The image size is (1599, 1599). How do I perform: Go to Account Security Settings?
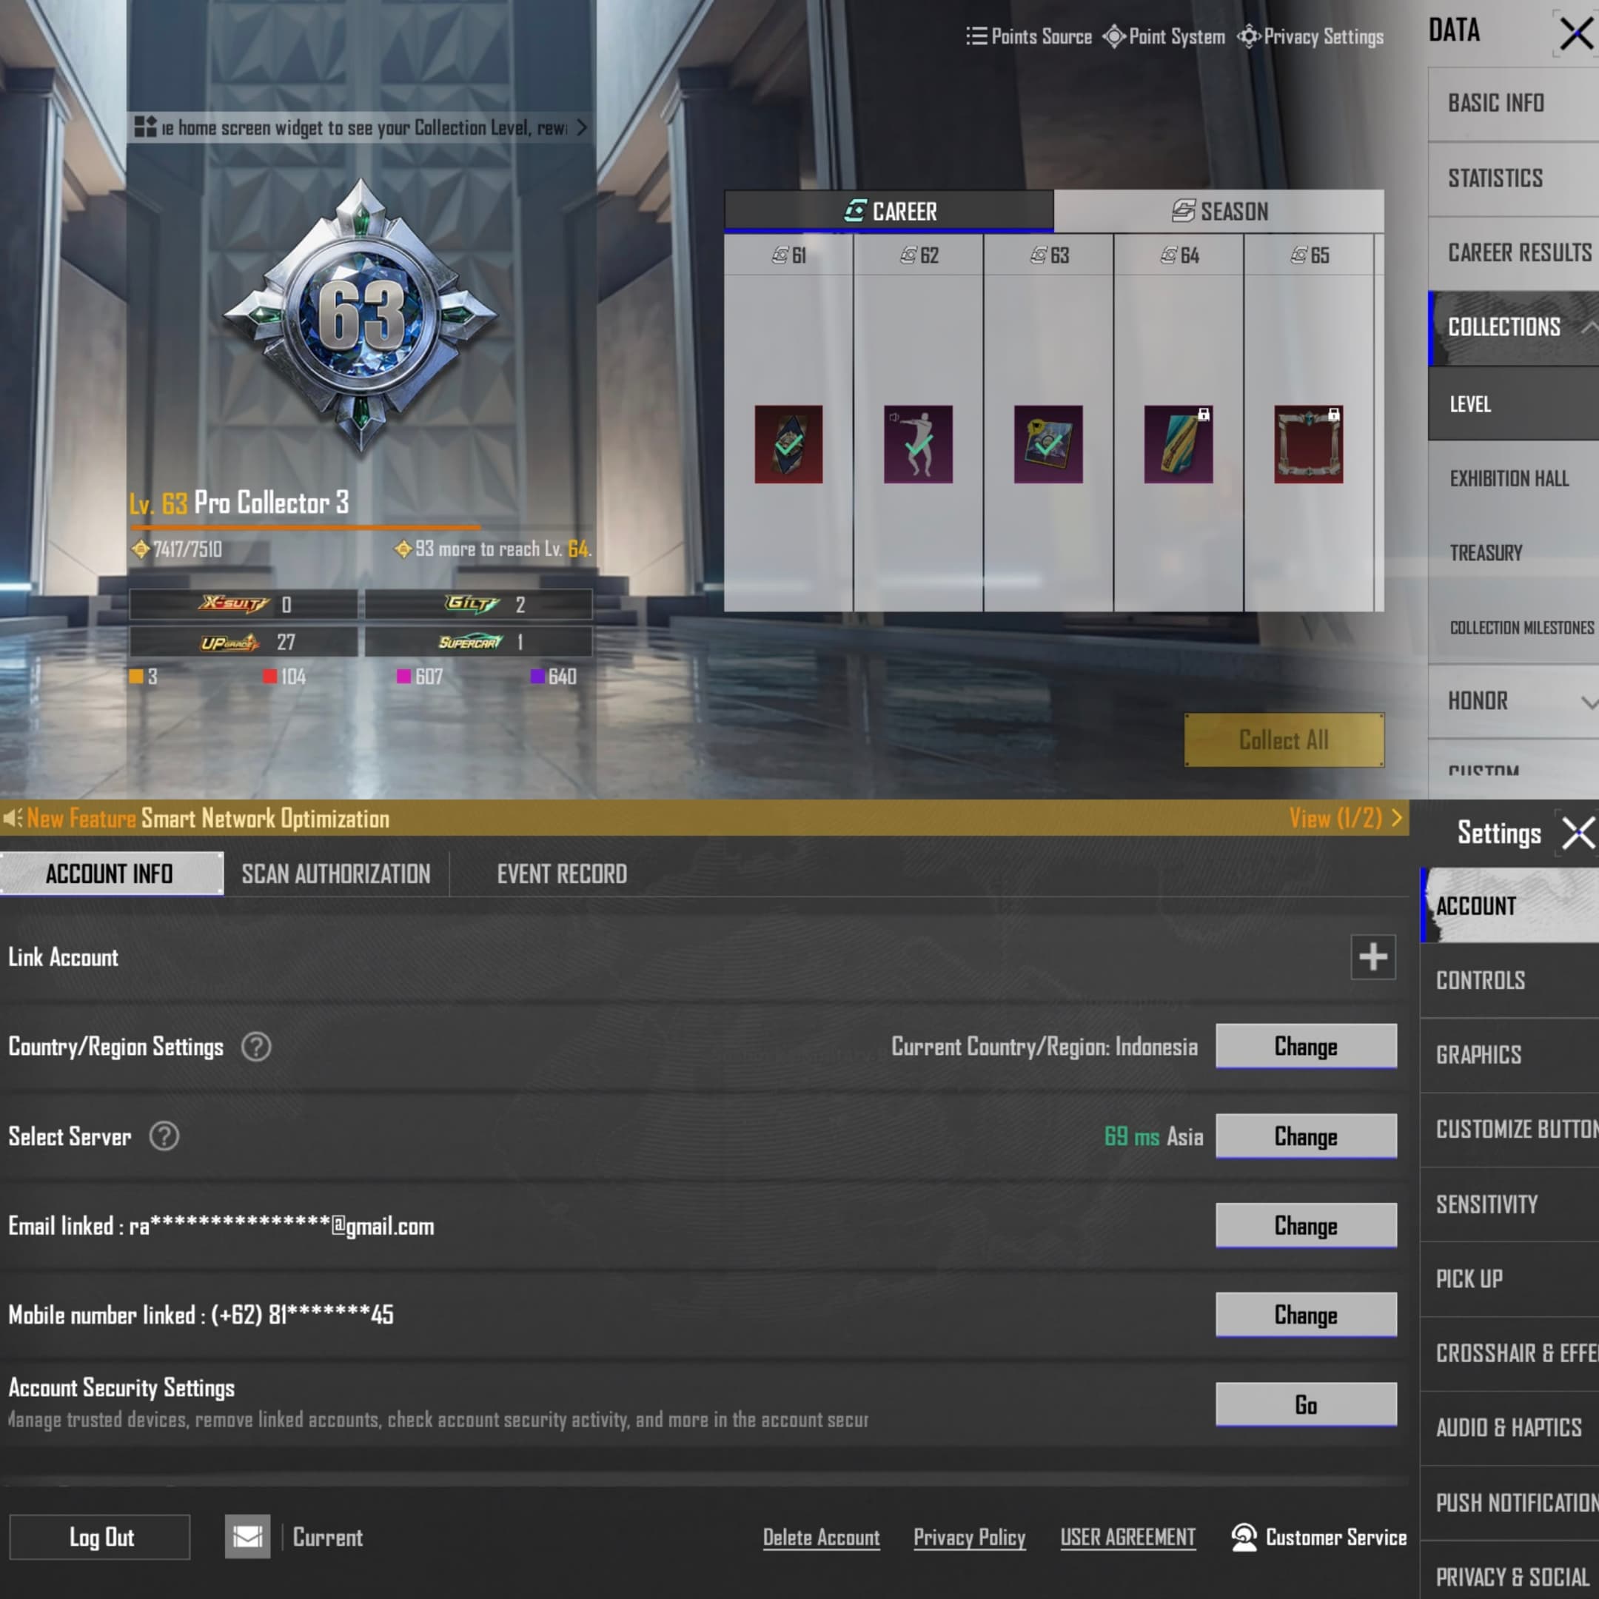(x=1306, y=1404)
